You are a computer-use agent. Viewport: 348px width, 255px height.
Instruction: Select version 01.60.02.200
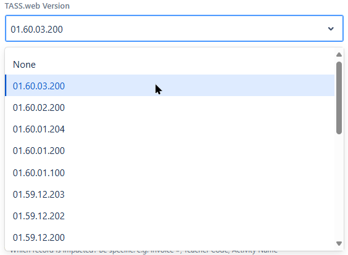tap(169, 107)
